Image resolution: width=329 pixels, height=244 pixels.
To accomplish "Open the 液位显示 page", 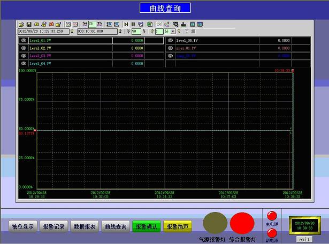I will pyautogui.click(x=23, y=226).
